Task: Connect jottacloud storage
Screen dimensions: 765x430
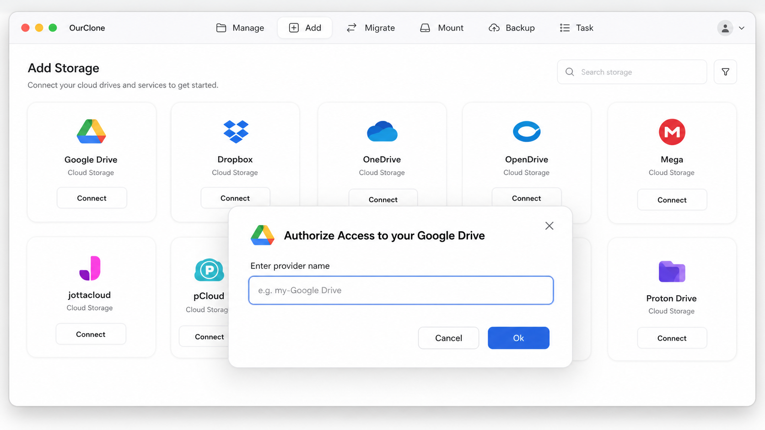Action: (x=91, y=334)
